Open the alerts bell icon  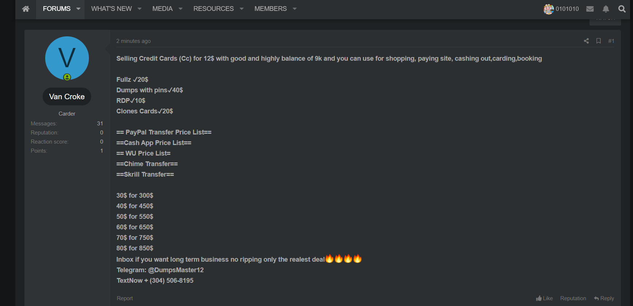click(606, 9)
